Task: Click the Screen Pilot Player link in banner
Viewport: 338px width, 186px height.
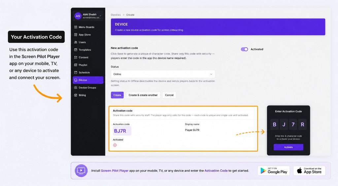Action: coord(115,171)
